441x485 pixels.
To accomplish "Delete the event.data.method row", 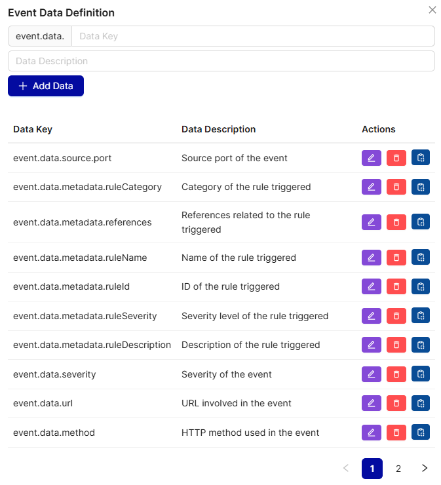I will pyautogui.click(x=396, y=433).
